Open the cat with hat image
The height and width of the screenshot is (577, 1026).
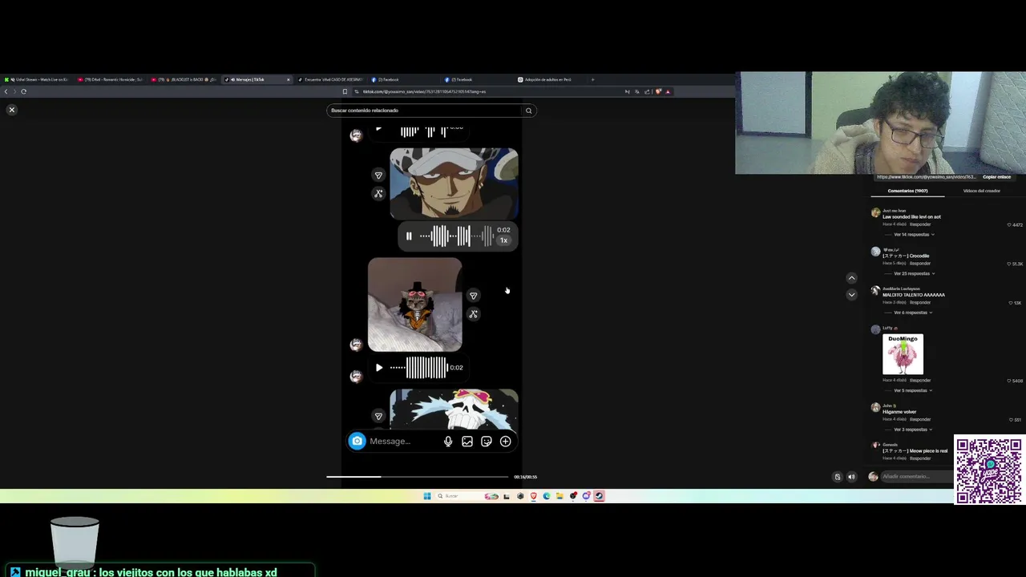(415, 305)
